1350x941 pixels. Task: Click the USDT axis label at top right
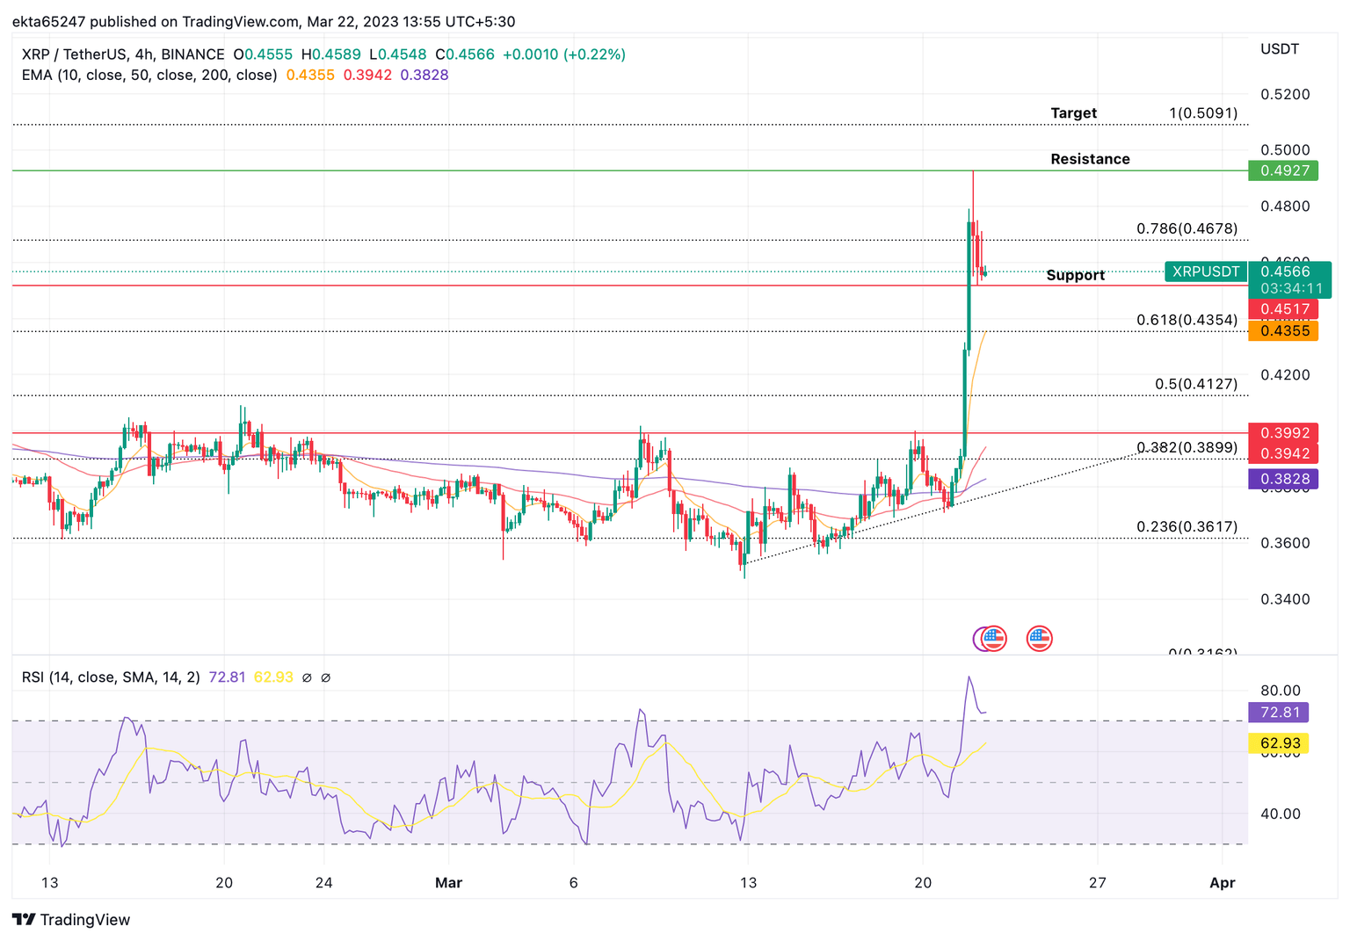[1280, 49]
